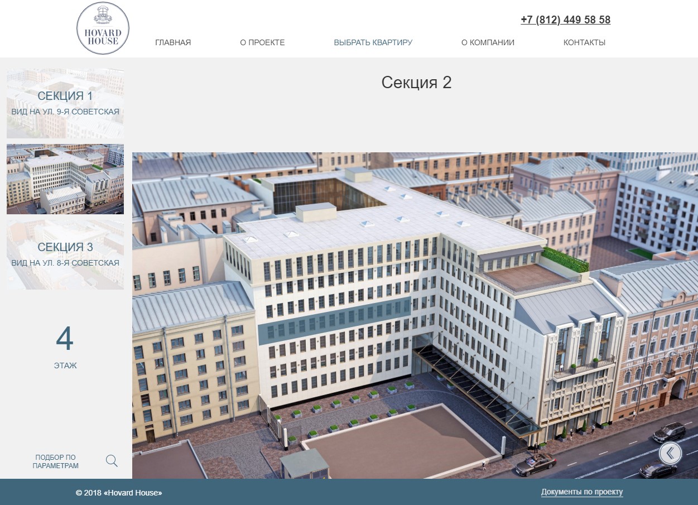Go to the О КОМПАНИИ page
The height and width of the screenshot is (505, 698).
tap(488, 42)
